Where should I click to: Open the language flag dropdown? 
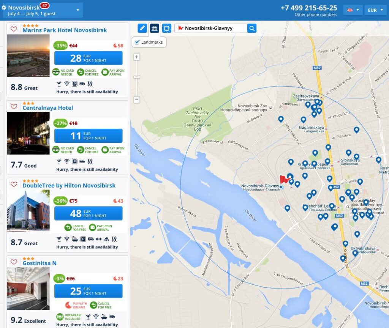click(x=353, y=10)
